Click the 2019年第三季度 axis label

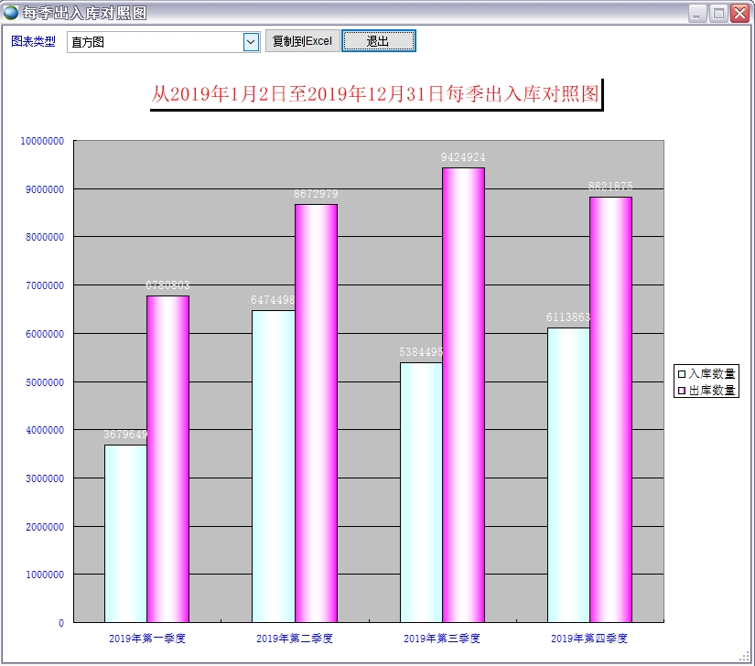[x=442, y=639]
